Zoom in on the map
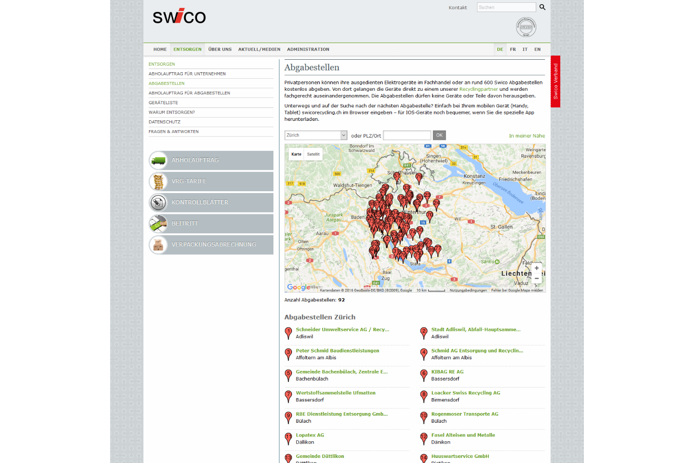The image size is (694, 463). 536,268
